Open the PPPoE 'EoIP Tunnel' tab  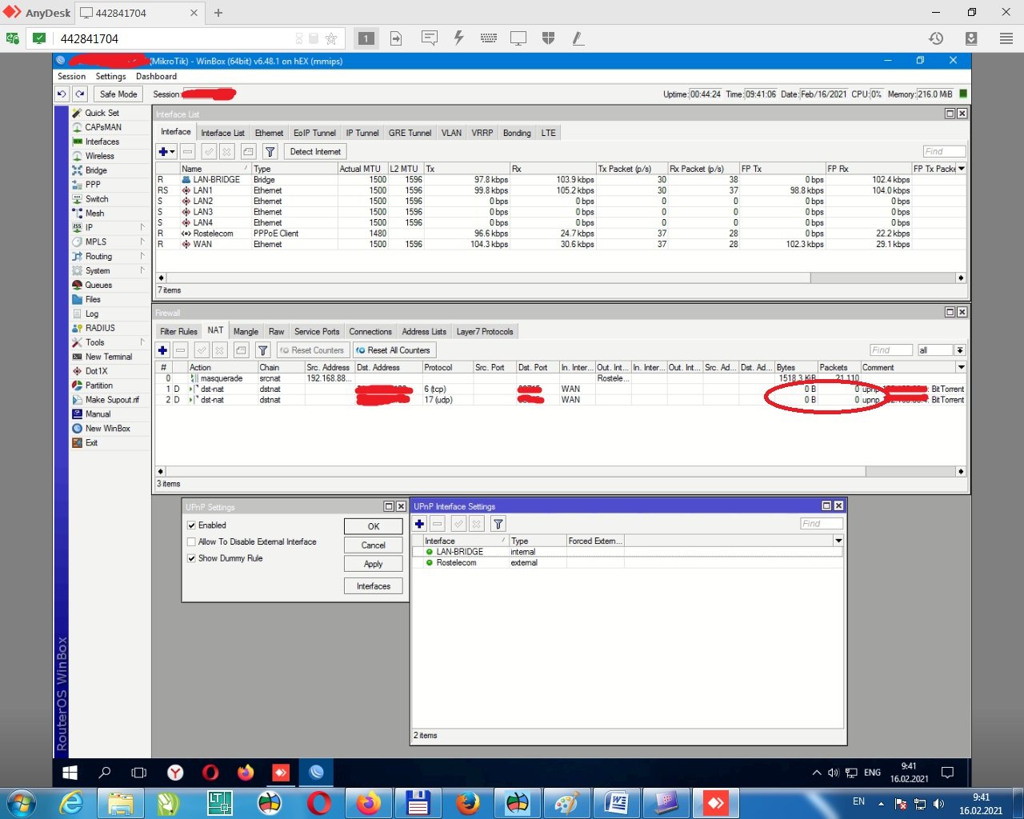pos(314,133)
